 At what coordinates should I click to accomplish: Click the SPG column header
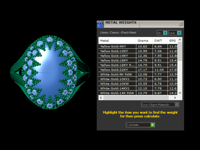coord(172,40)
